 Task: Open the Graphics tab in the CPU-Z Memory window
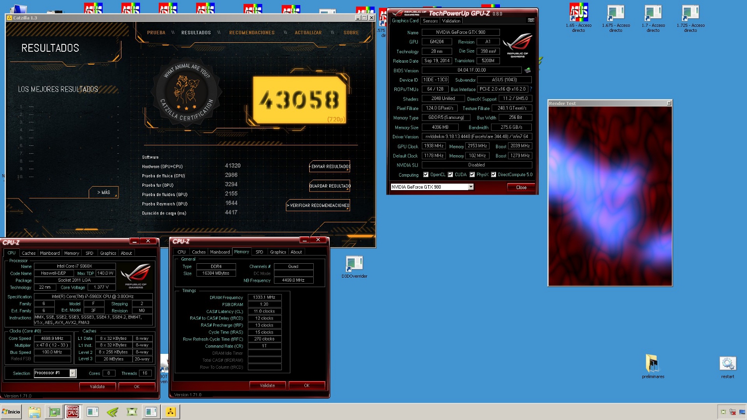coord(278,252)
